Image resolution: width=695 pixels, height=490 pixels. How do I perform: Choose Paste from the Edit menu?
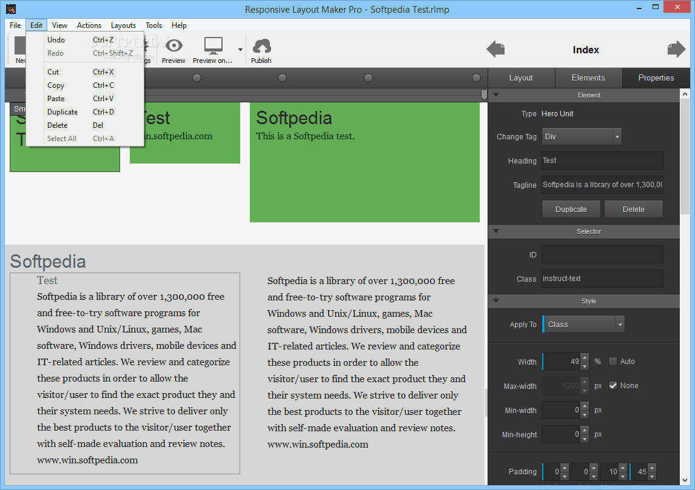(85, 98)
